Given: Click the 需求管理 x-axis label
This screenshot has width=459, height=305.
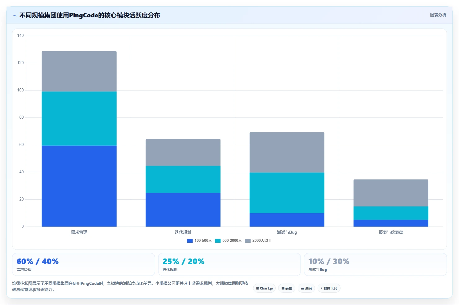Looking at the screenshot, I should [x=79, y=232].
